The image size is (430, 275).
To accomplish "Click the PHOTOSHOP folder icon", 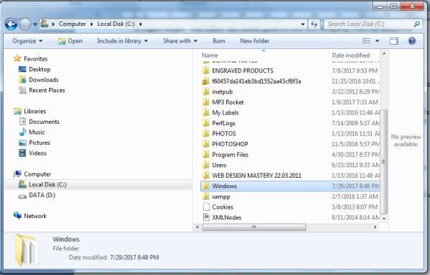I will point(206,144).
